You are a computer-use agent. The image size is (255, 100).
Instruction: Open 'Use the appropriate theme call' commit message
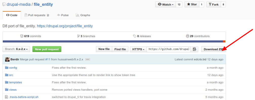pos(93,75)
